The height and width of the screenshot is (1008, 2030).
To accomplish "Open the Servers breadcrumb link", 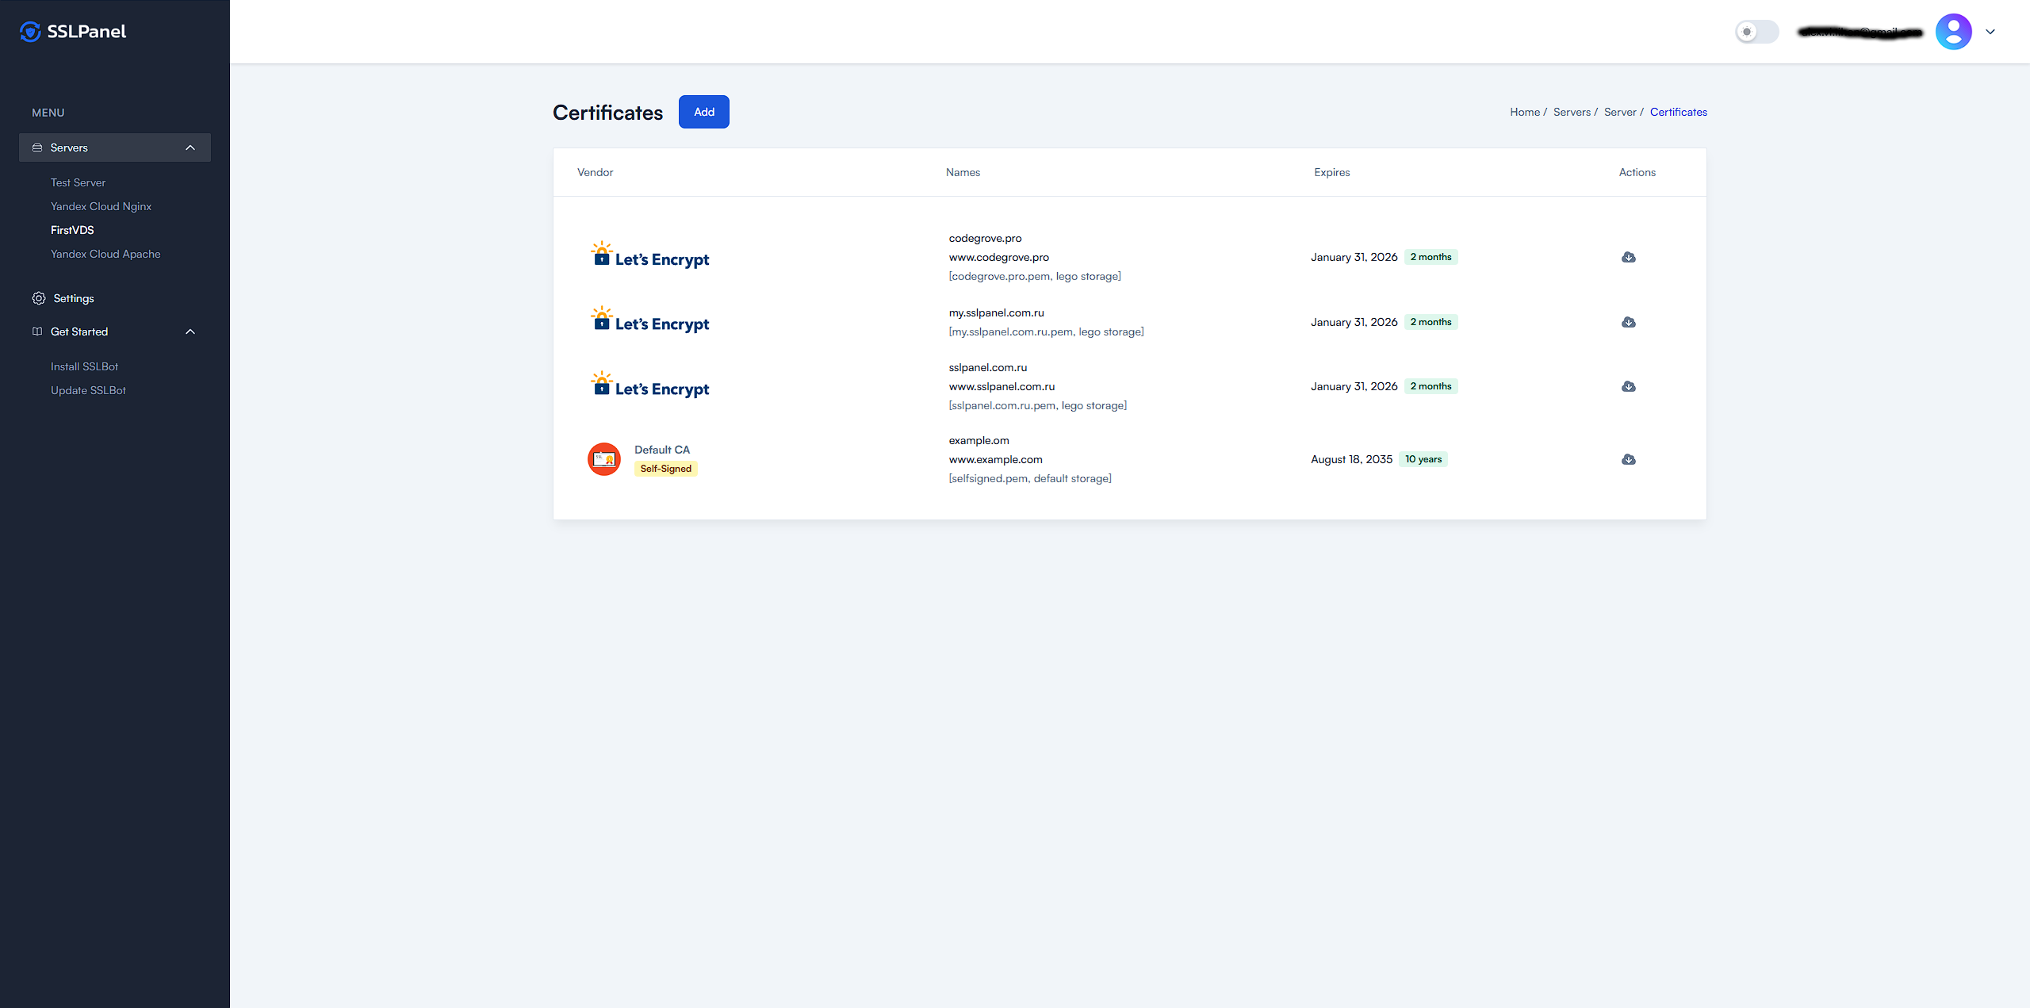I will 1572,112.
